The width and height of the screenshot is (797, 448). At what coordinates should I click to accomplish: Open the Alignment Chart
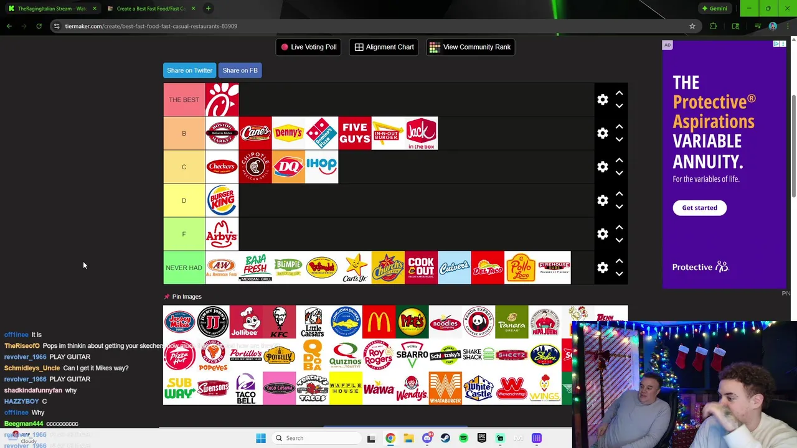[x=384, y=47]
